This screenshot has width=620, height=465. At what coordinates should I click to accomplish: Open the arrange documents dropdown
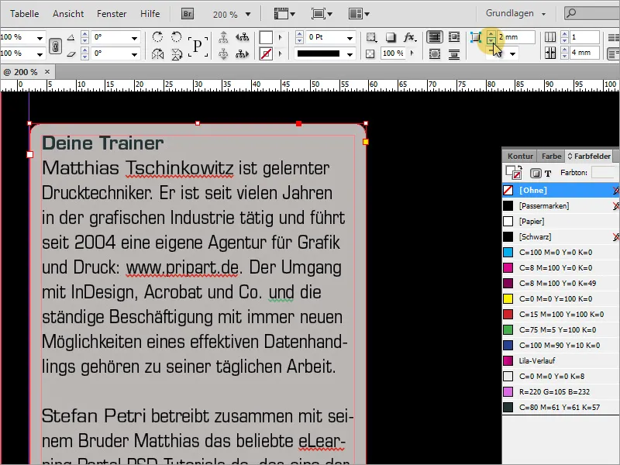pos(359,14)
